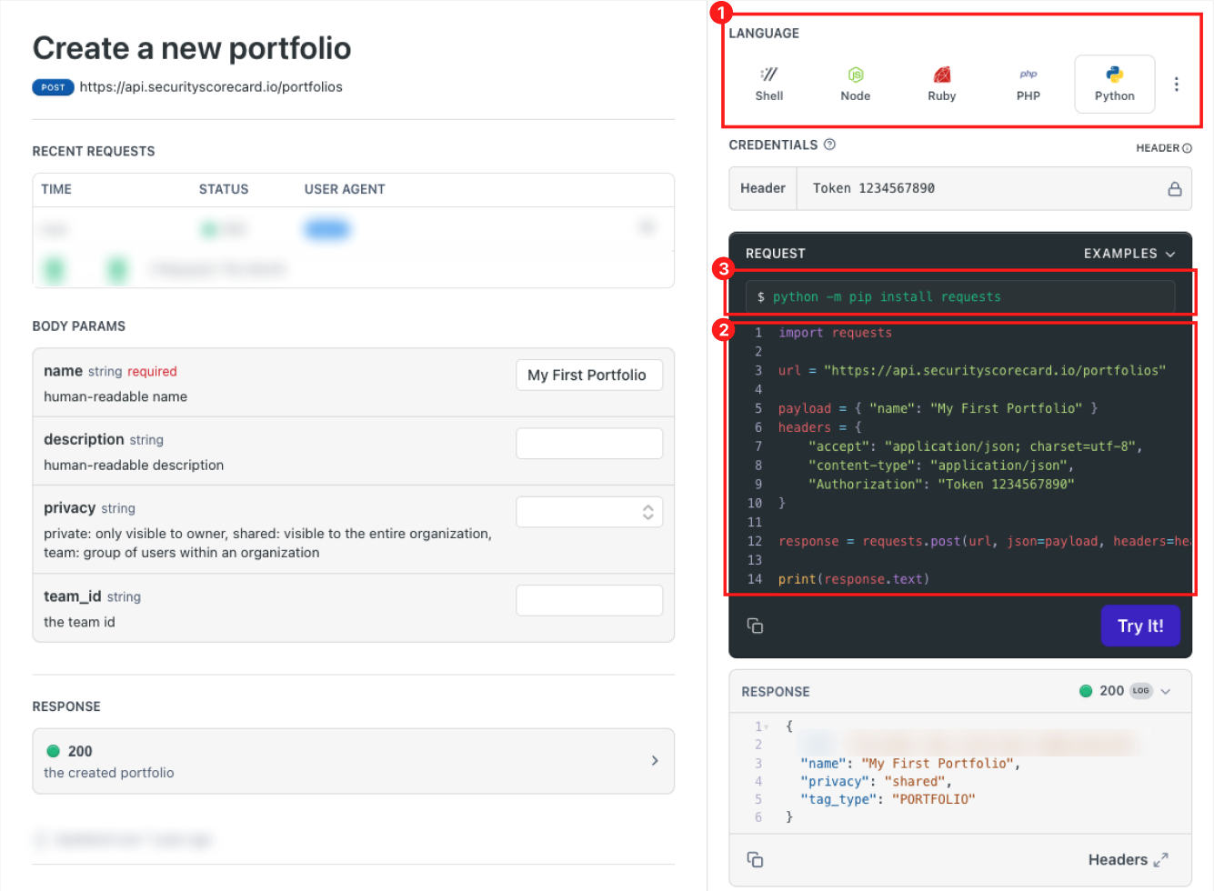Click the TIME column header
The height and width of the screenshot is (891, 1214).
56,189
